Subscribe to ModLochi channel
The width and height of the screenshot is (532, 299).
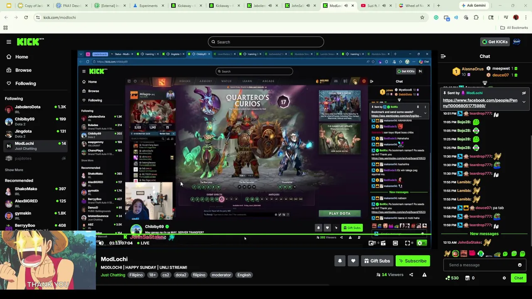point(413,261)
